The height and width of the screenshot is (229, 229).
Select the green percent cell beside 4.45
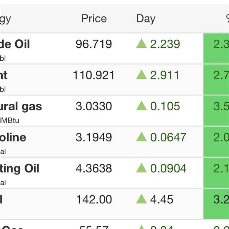tap(216, 203)
